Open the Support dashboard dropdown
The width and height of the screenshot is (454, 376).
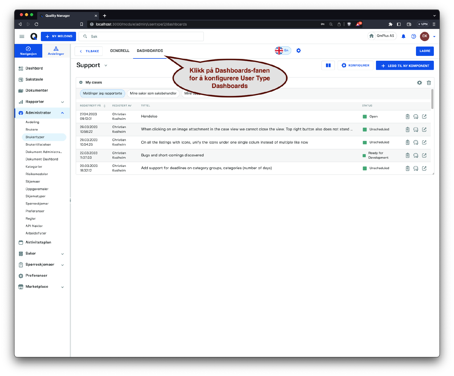pyautogui.click(x=106, y=66)
